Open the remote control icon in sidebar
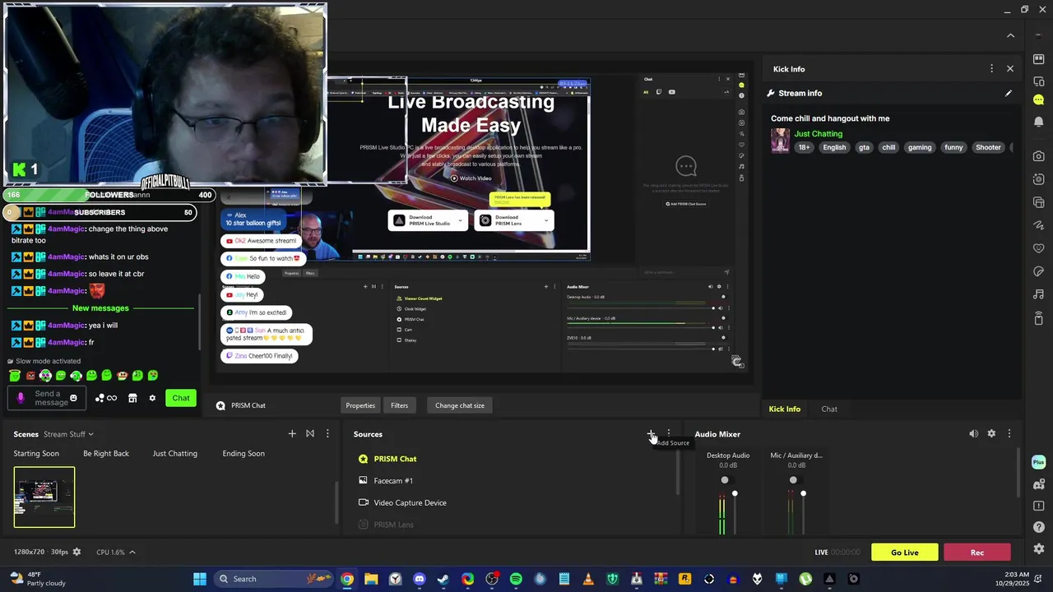The width and height of the screenshot is (1053, 592). [1038, 317]
